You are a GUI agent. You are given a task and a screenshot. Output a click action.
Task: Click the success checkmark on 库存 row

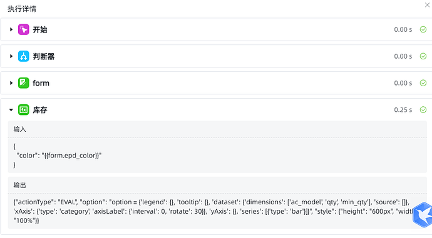tap(423, 110)
